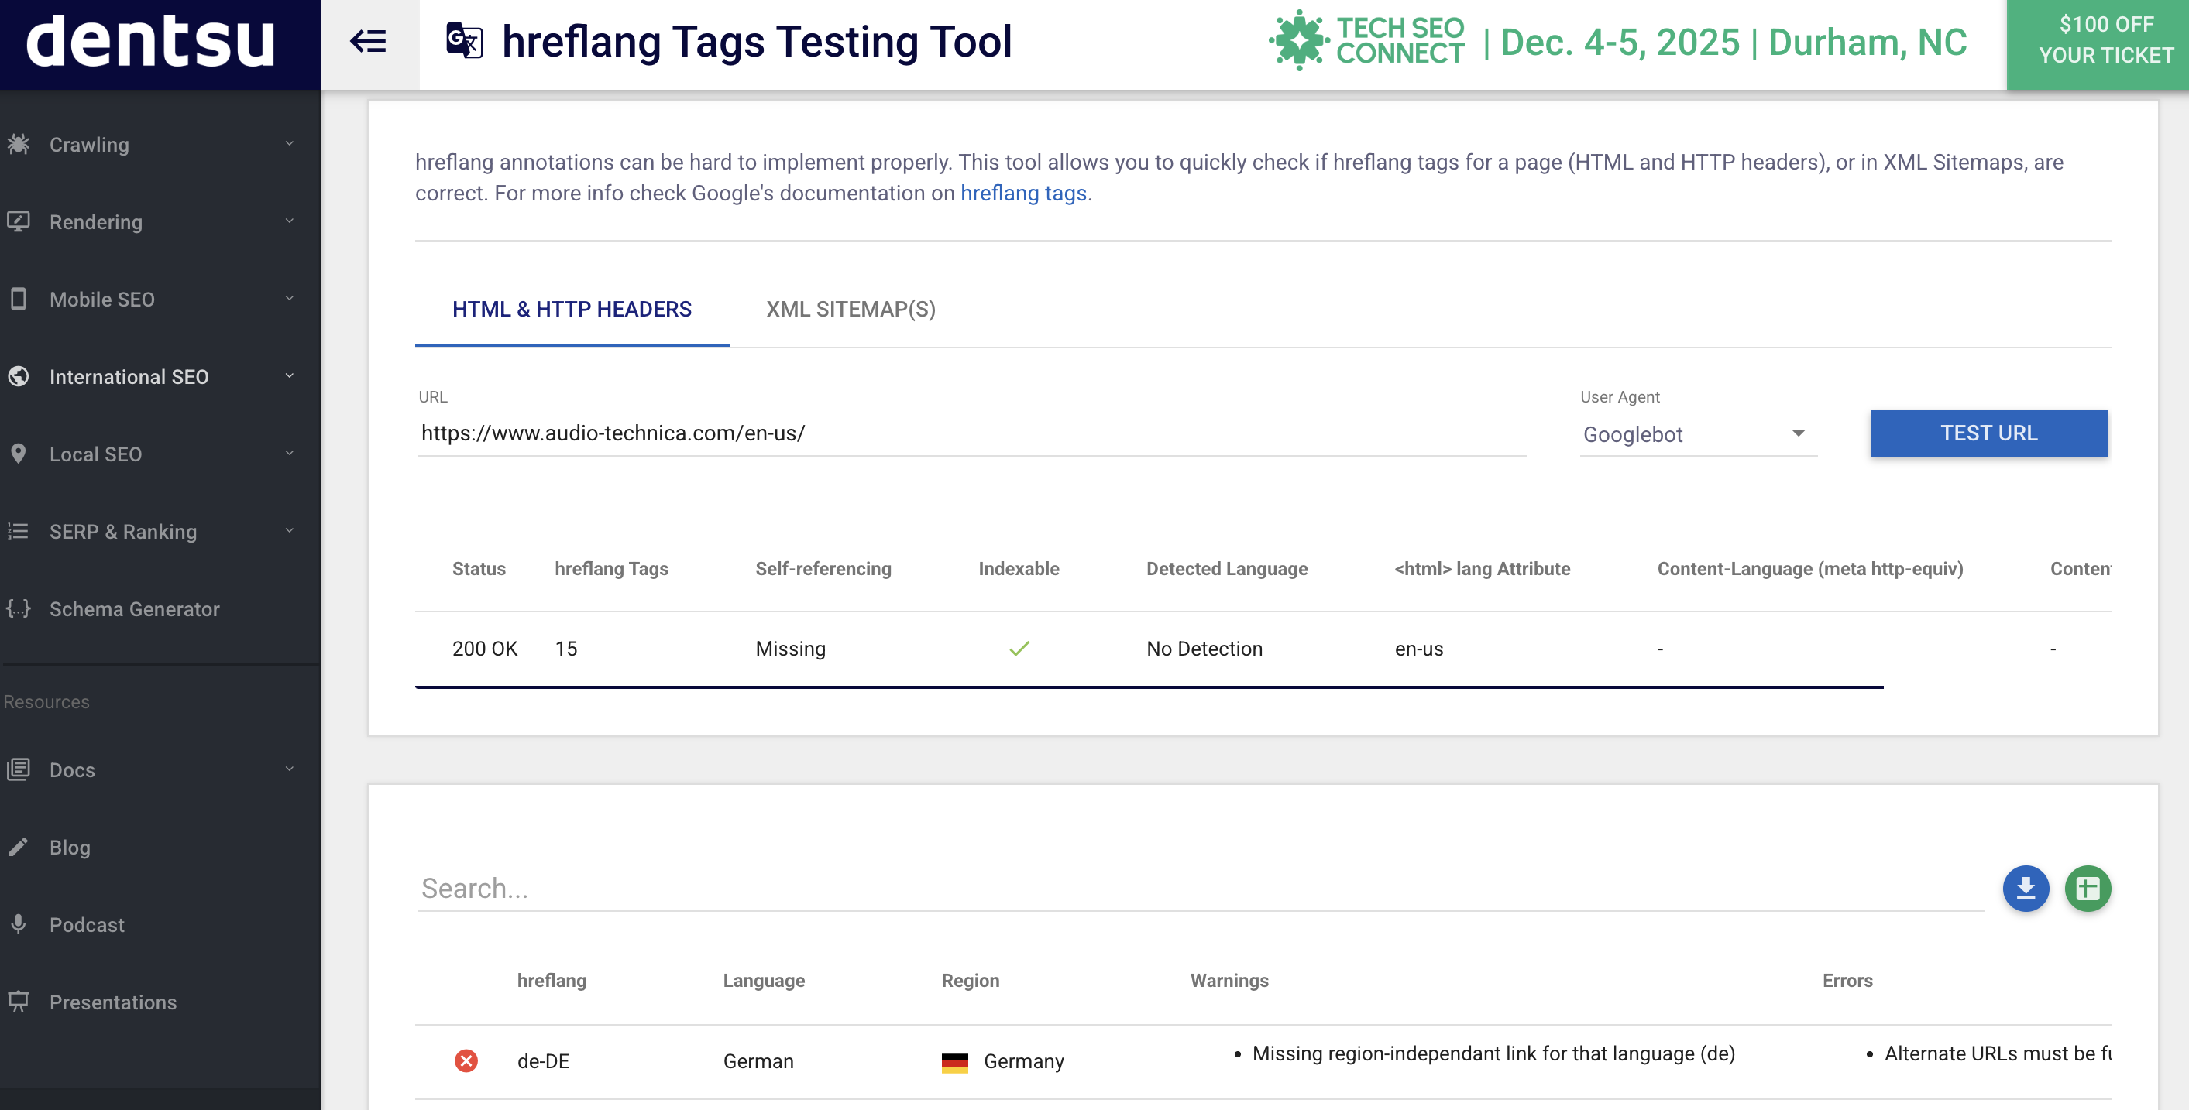Collapse the sidebar with the arrow menu icon

click(x=369, y=41)
